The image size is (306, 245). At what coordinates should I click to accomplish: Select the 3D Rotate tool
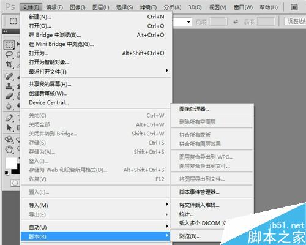point(9,140)
